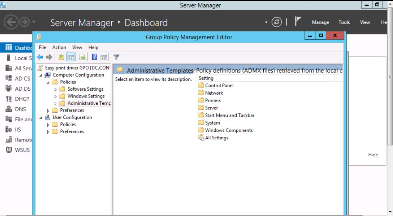Click the Filter funnel toolbar icon
The image size is (393, 216).
(x=116, y=57)
